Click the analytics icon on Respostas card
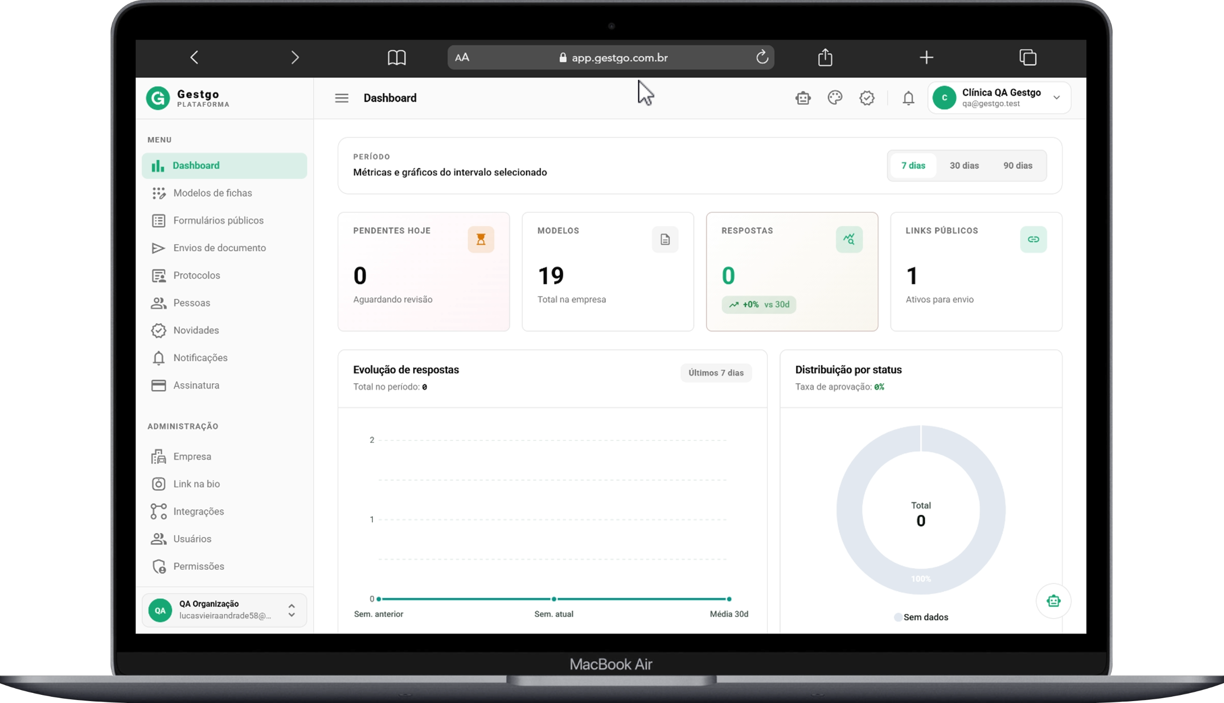1224x703 pixels. (849, 240)
